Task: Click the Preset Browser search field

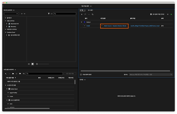Action: coord(44,74)
